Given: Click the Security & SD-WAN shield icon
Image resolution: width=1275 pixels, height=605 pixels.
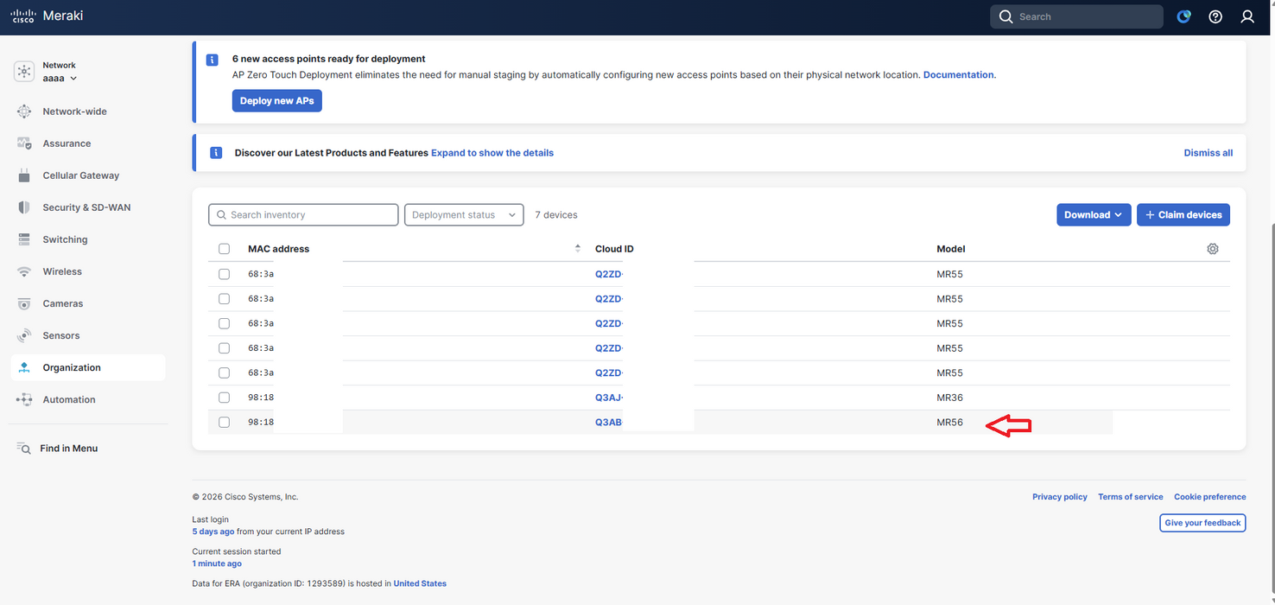Looking at the screenshot, I should click(24, 207).
